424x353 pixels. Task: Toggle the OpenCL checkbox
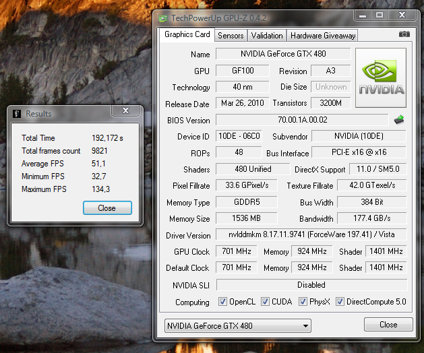click(x=222, y=302)
